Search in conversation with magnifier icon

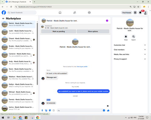click(x=133, y=36)
